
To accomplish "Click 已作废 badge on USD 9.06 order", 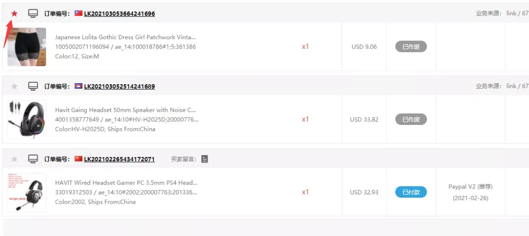I will click(411, 47).
